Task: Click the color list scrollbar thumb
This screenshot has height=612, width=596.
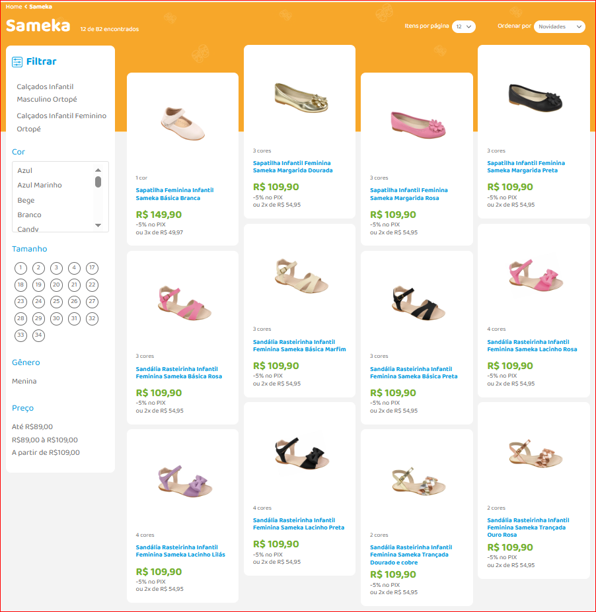Action: 98,182
